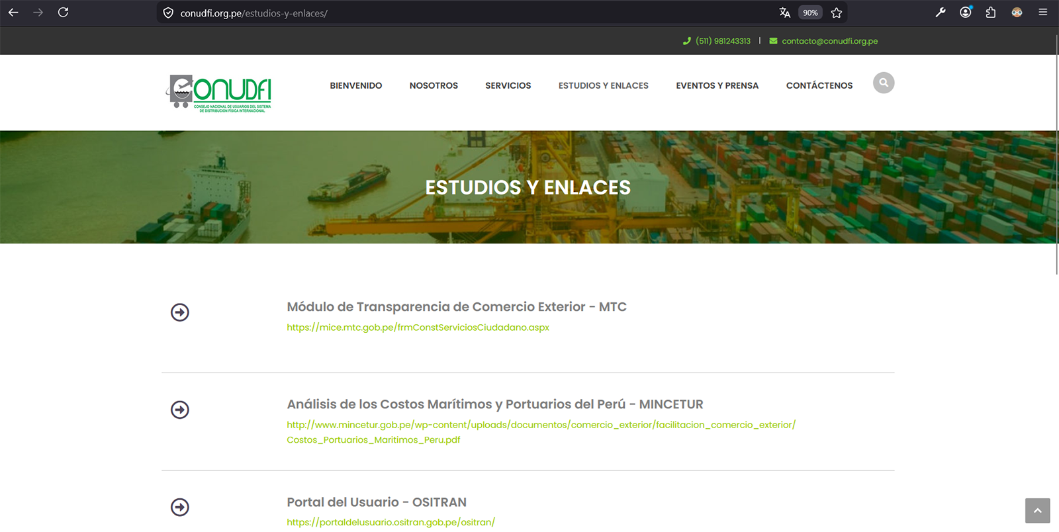The height and width of the screenshot is (532, 1059).
Task: Open the browser hamburger menu
Action: coord(1042,13)
